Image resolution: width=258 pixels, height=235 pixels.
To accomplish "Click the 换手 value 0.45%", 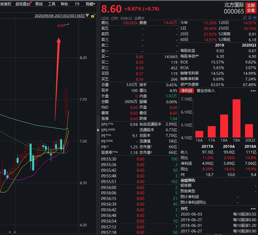I will pos(172,85).
